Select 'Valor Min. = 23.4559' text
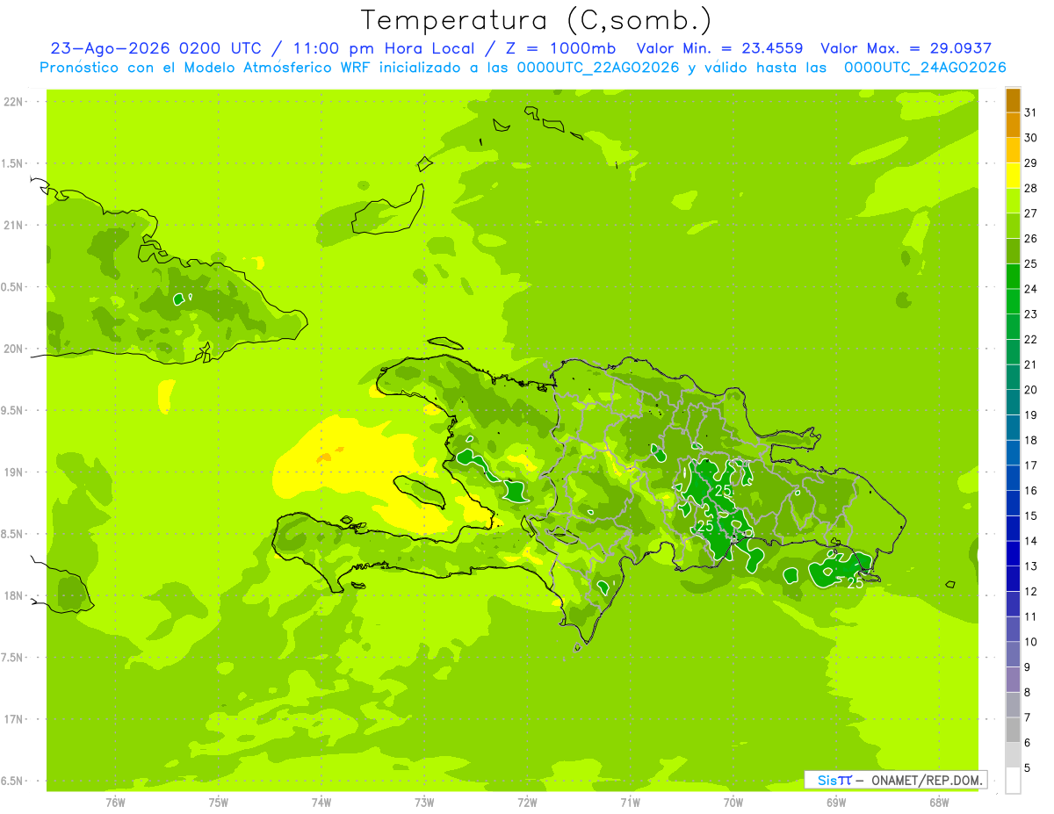The width and height of the screenshot is (1054, 814). pyautogui.click(x=720, y=48)
